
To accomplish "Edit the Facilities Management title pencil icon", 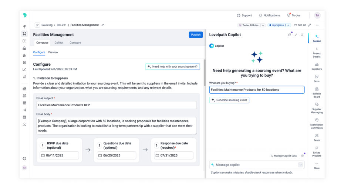I will tap(103, 25).
